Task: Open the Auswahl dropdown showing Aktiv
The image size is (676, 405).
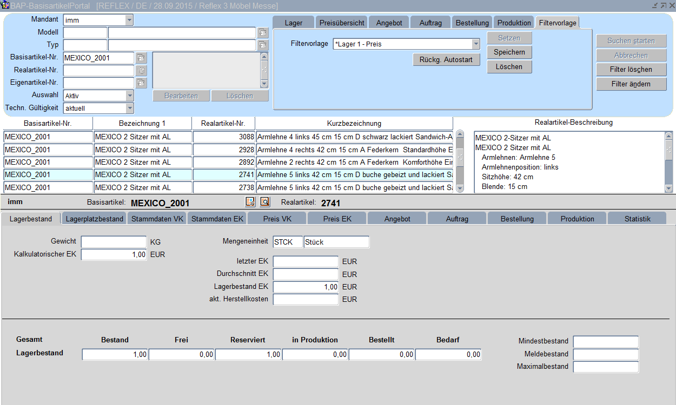Action: pyautogui.click(x=129, y=96)
